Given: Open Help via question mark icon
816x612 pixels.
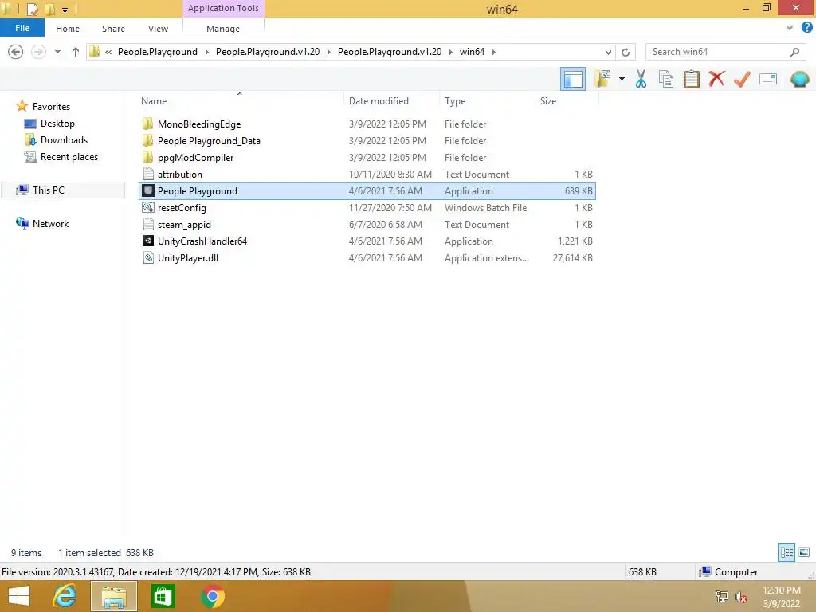Looking at the screenshot, I should (807, 28).
